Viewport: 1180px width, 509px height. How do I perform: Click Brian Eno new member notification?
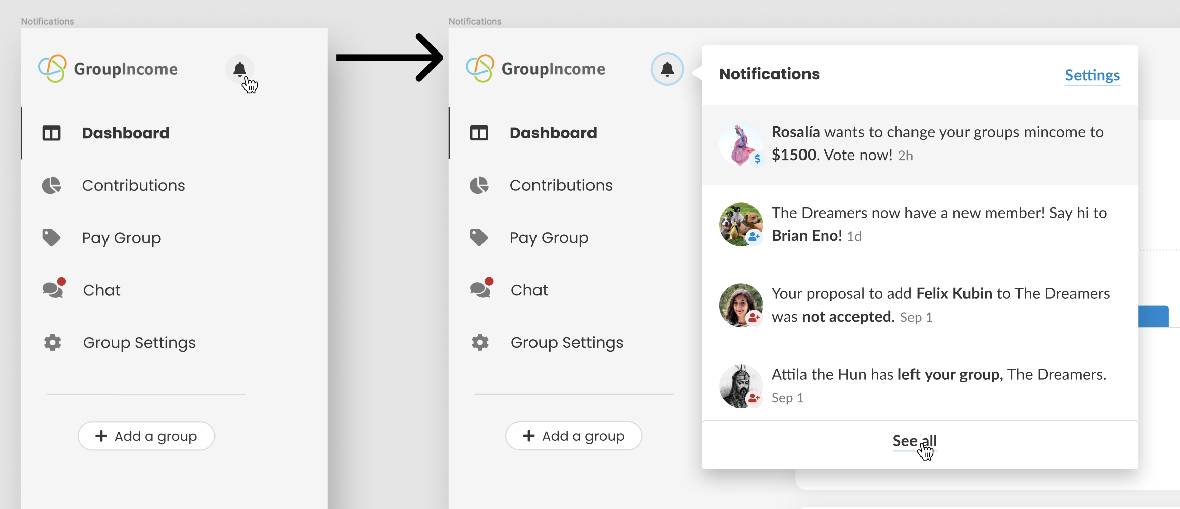[x=920, y=225]
